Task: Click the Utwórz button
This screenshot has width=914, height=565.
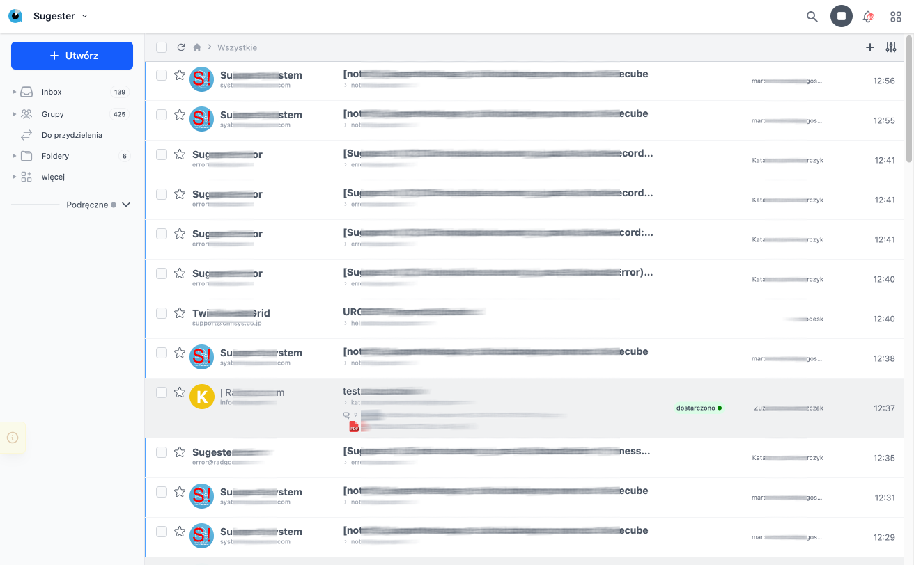Action: click(72, 56)
